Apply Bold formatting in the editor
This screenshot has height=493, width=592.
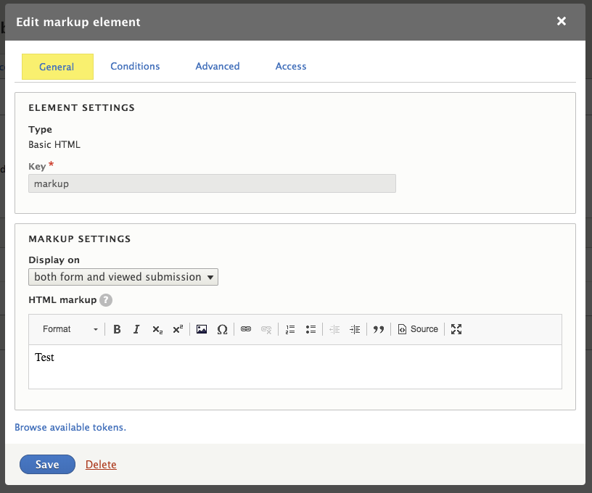click(x=117, y=329)
